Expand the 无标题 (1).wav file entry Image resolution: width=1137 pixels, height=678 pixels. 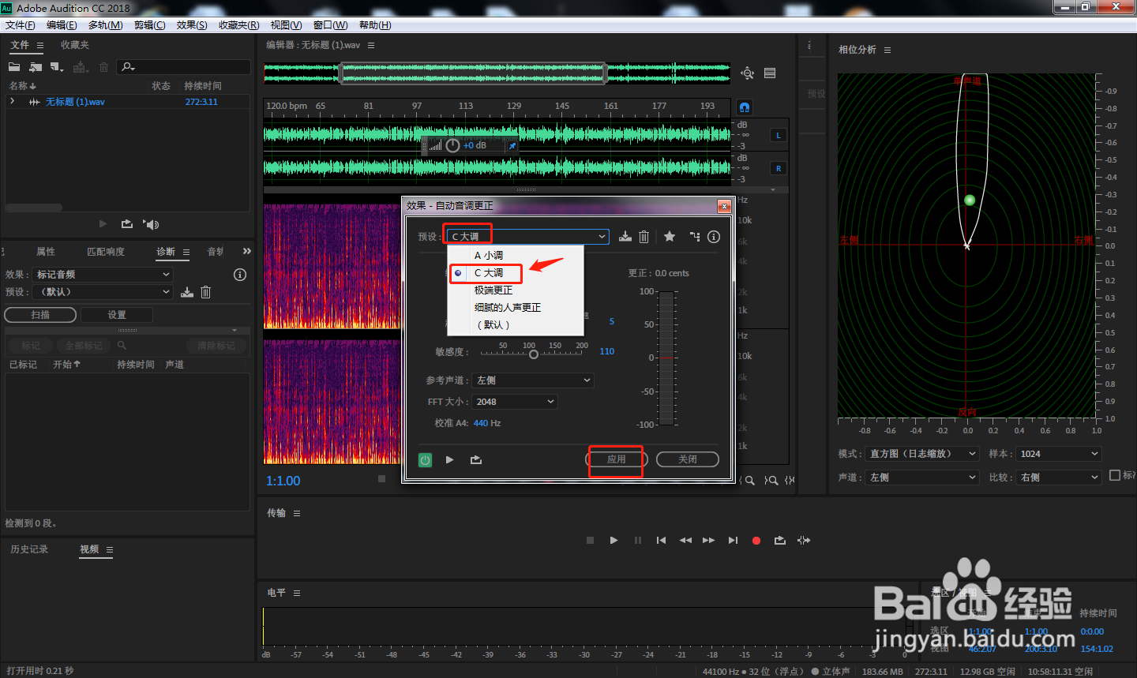coord(12,101)
